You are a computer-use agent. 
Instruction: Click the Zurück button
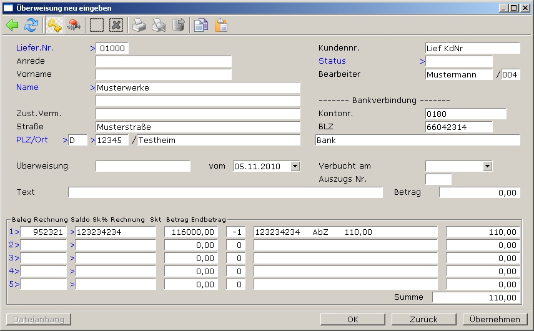[x=423, y=319]
